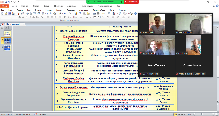The width and height of the screenshot is (219, 116).
Task: Open the font size dropdown
Action: coord(16,17)
